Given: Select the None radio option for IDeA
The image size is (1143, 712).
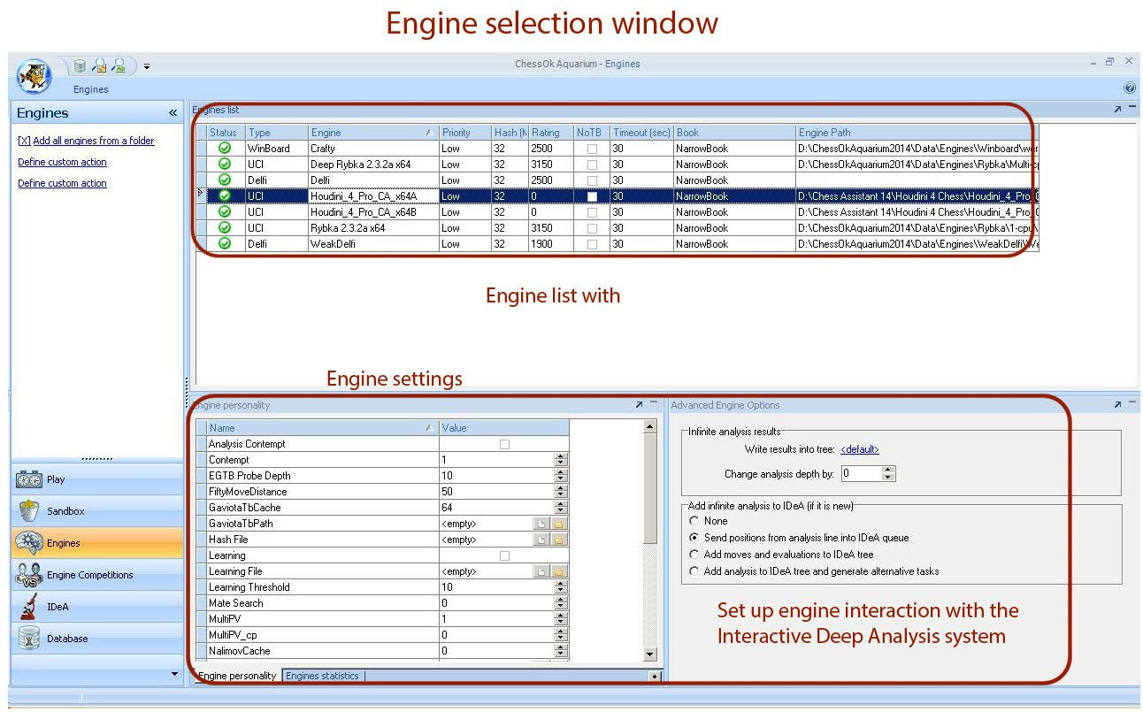Looking at the screenshot, I should (x=694, y=521).
